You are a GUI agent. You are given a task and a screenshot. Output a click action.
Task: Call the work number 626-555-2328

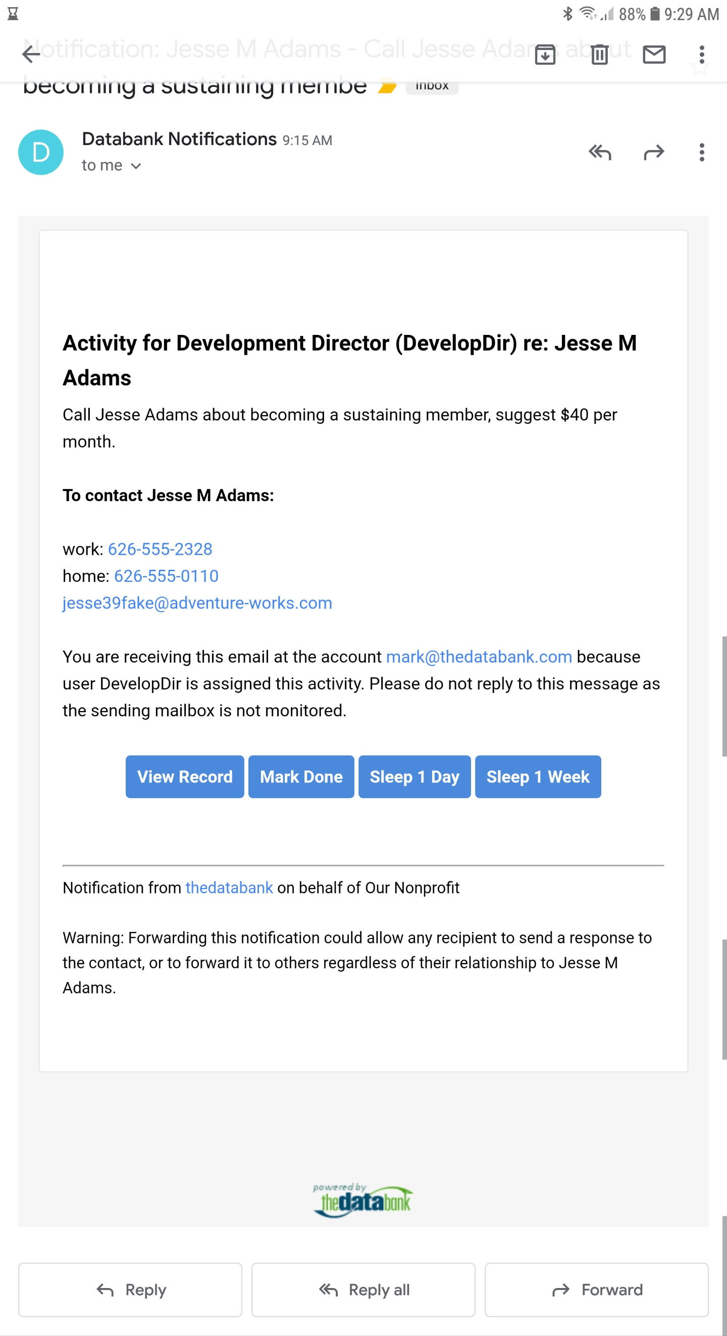[160, 549]
